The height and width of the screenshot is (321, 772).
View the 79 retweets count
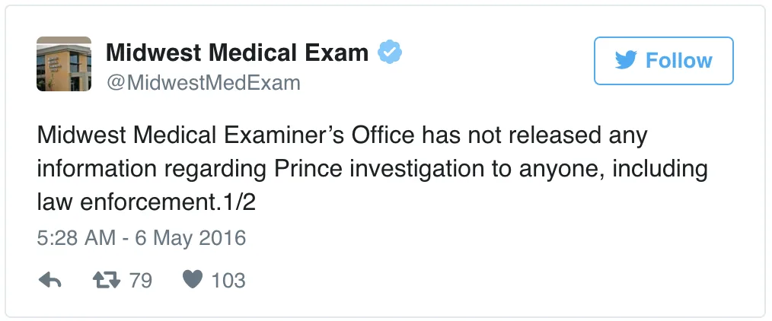[141, 281]
